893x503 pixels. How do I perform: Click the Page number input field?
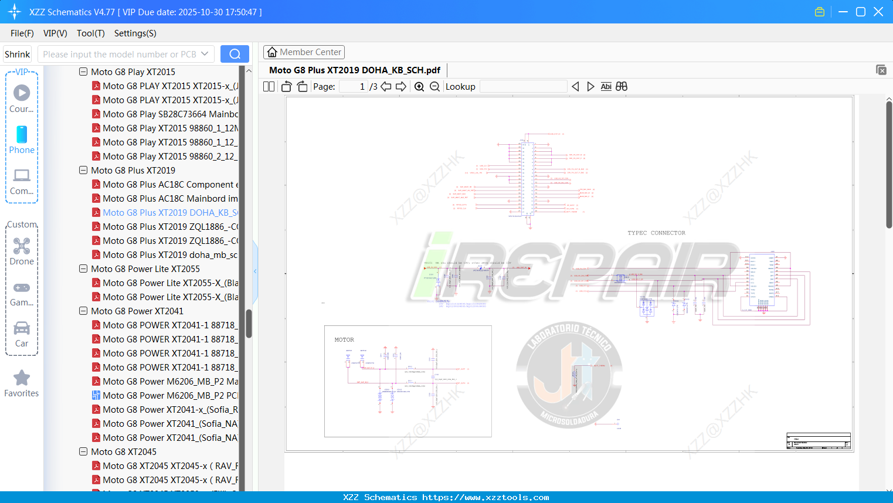pos(354,87)
